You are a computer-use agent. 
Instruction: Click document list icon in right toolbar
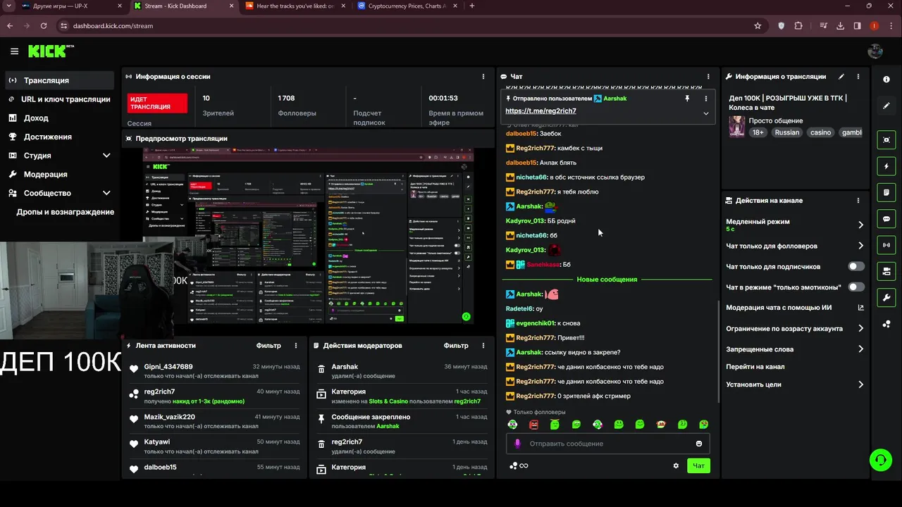click(886, 192)
